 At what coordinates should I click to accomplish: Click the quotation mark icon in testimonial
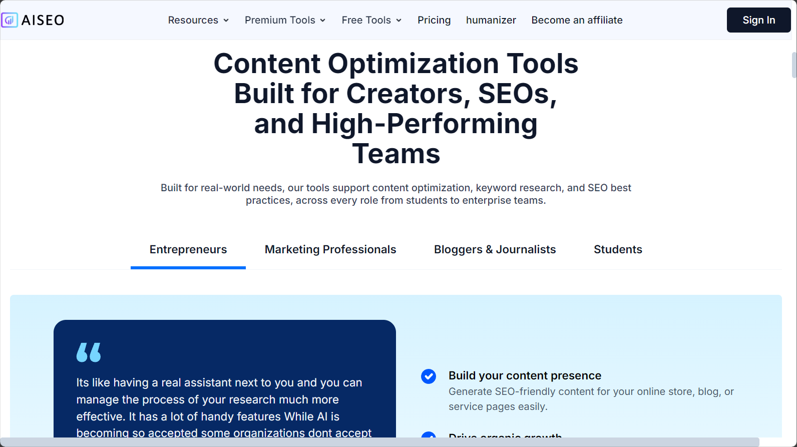pos(89,352)
